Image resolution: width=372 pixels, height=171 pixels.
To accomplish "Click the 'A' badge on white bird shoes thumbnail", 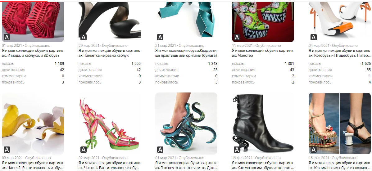I will pyautogui.click(x=314, y=37).
